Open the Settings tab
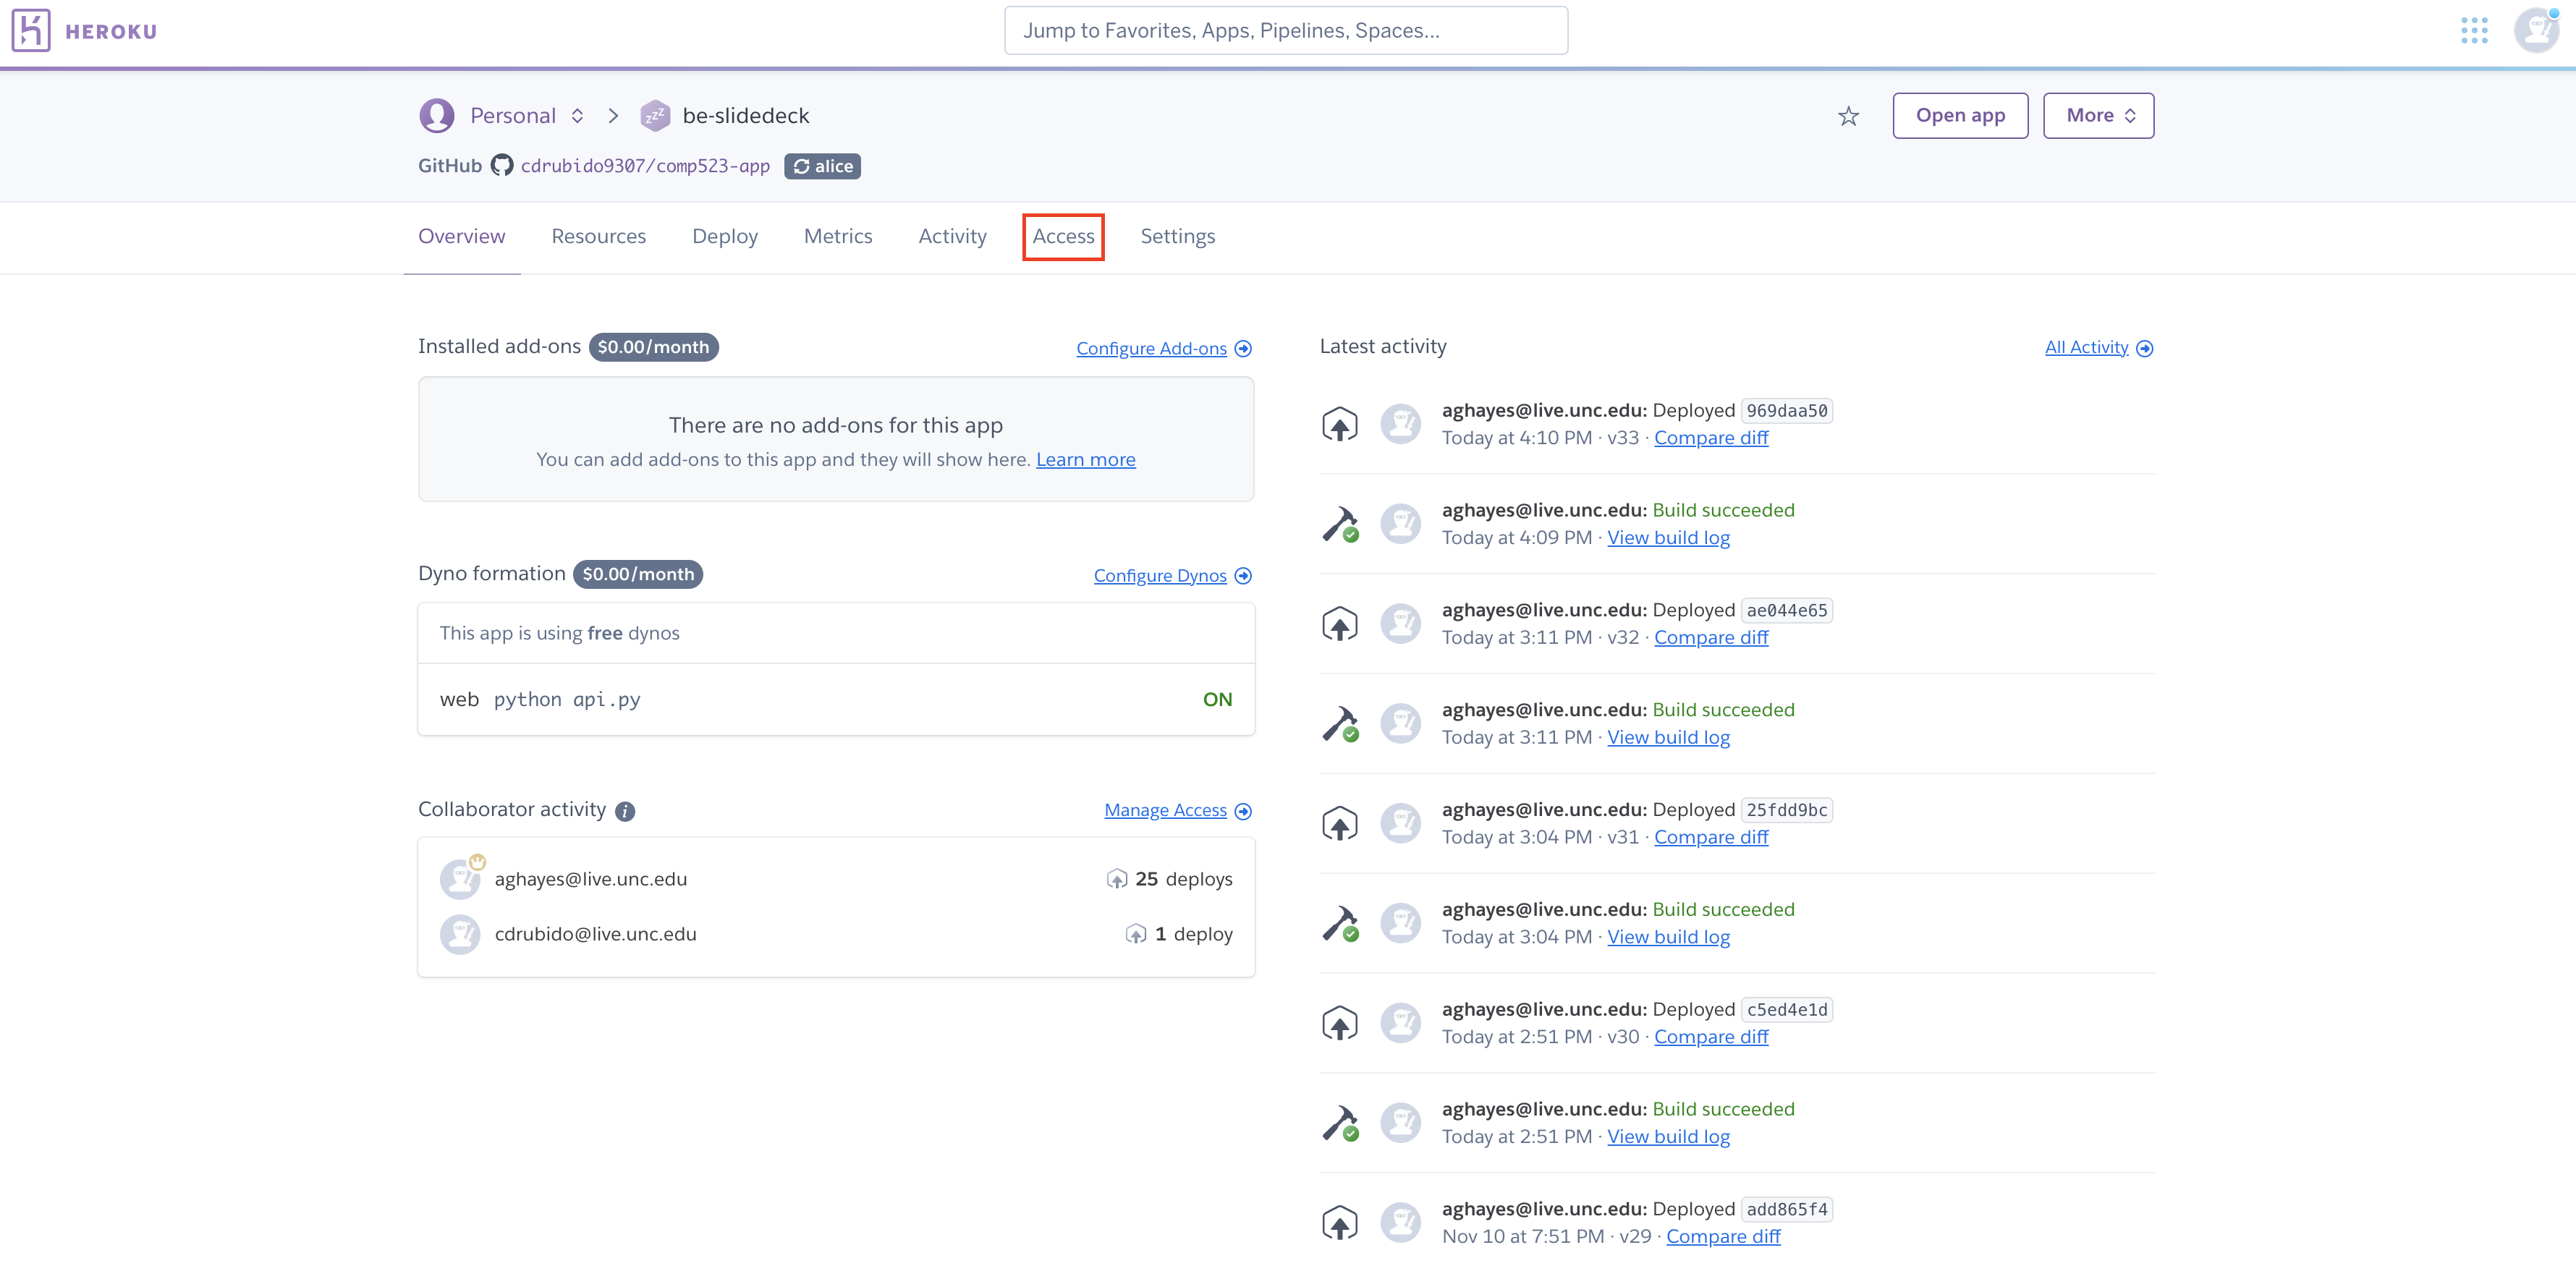 point(1178,237)
